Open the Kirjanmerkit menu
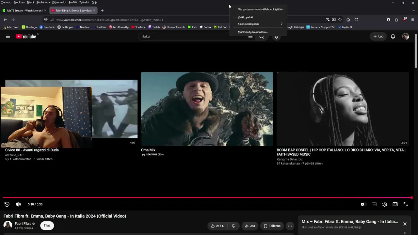 click(59, 2)
